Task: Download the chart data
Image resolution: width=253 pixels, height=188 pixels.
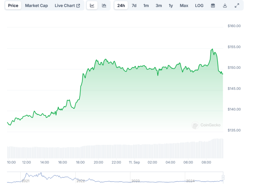Action: coord(225,6)
